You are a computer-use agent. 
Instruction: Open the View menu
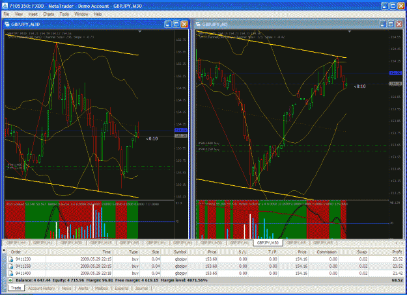(x=19, y=14)
